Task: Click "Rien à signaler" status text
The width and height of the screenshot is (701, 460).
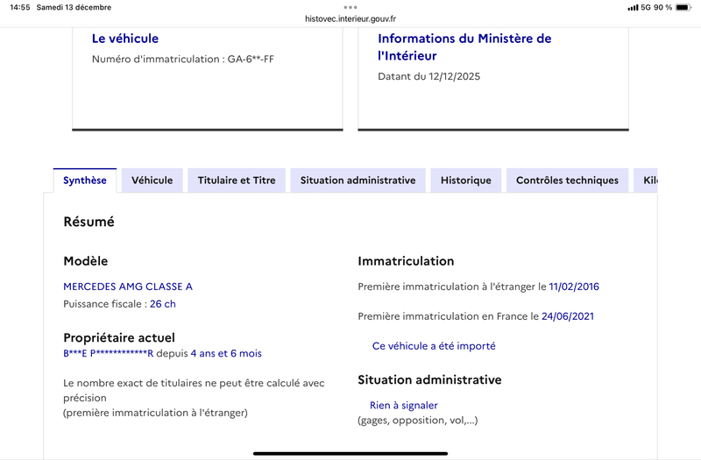Action: [x=403, y=405]
